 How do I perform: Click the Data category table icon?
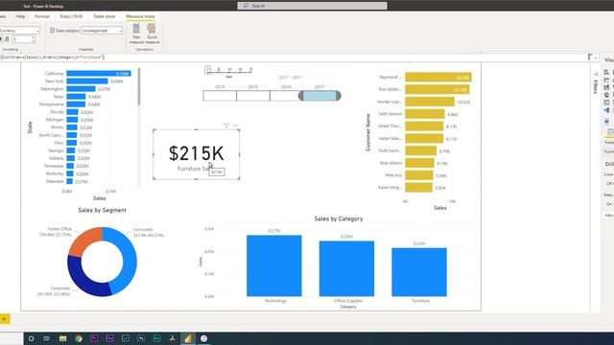[x=52, y=30]
